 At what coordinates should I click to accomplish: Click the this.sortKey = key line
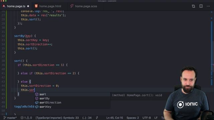pyautogui.click(x=33, y=40)
